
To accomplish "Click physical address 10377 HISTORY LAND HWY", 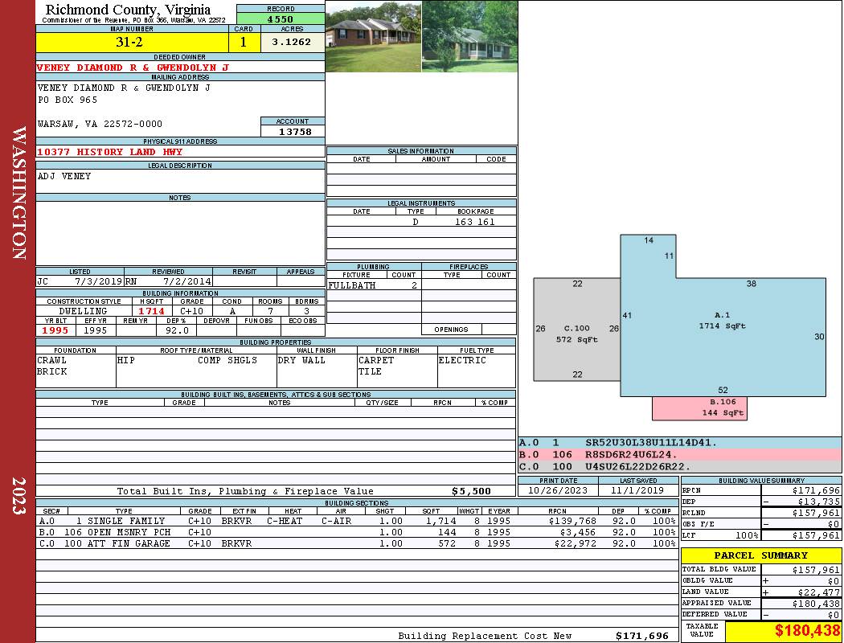I will 110,152.
